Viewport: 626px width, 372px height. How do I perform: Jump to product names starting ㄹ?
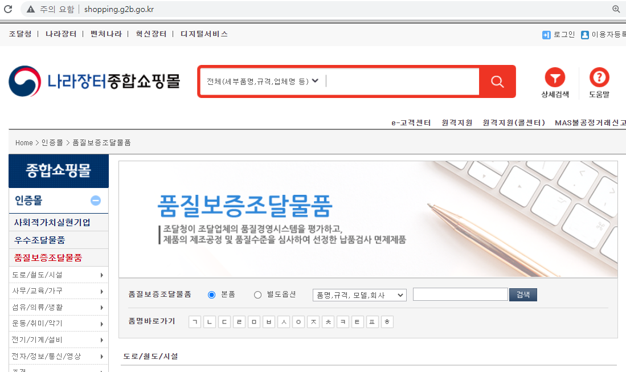239,322
